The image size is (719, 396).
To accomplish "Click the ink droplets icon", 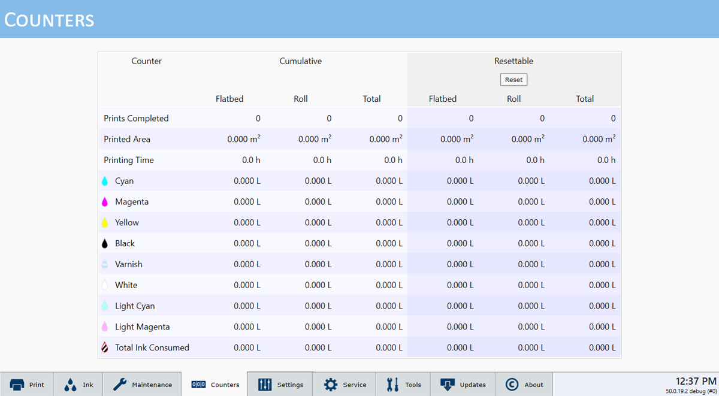I will [71, 385].
